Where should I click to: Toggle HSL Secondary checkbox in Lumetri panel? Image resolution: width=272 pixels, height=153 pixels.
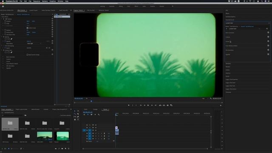point(268,50)
